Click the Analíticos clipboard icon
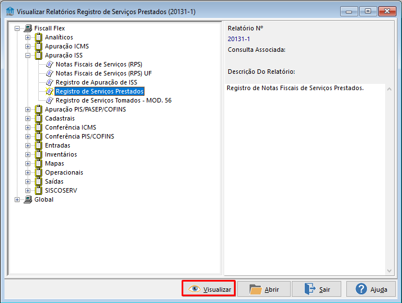Screen dimensions: 402x303 [38, 37]
